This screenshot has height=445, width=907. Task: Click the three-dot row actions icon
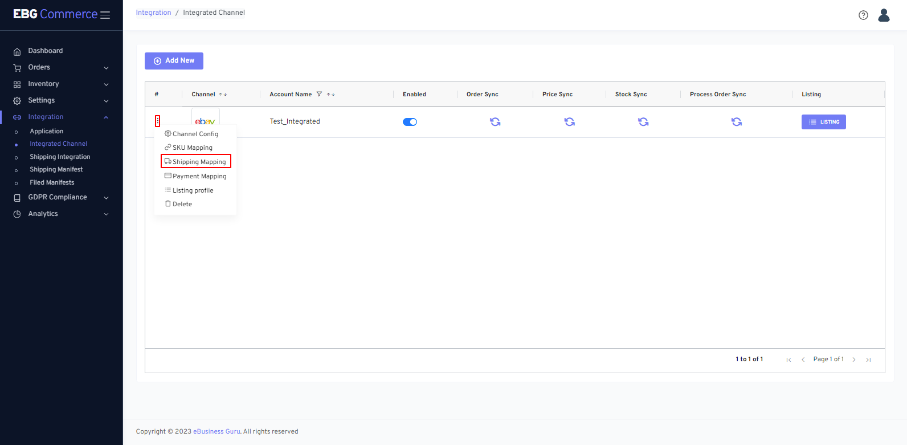click(x=158, y=121)
